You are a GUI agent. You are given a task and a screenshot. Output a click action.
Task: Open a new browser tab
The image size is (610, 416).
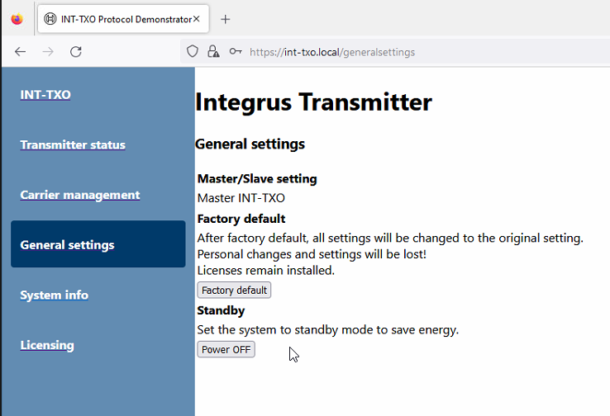coord(226,19)
